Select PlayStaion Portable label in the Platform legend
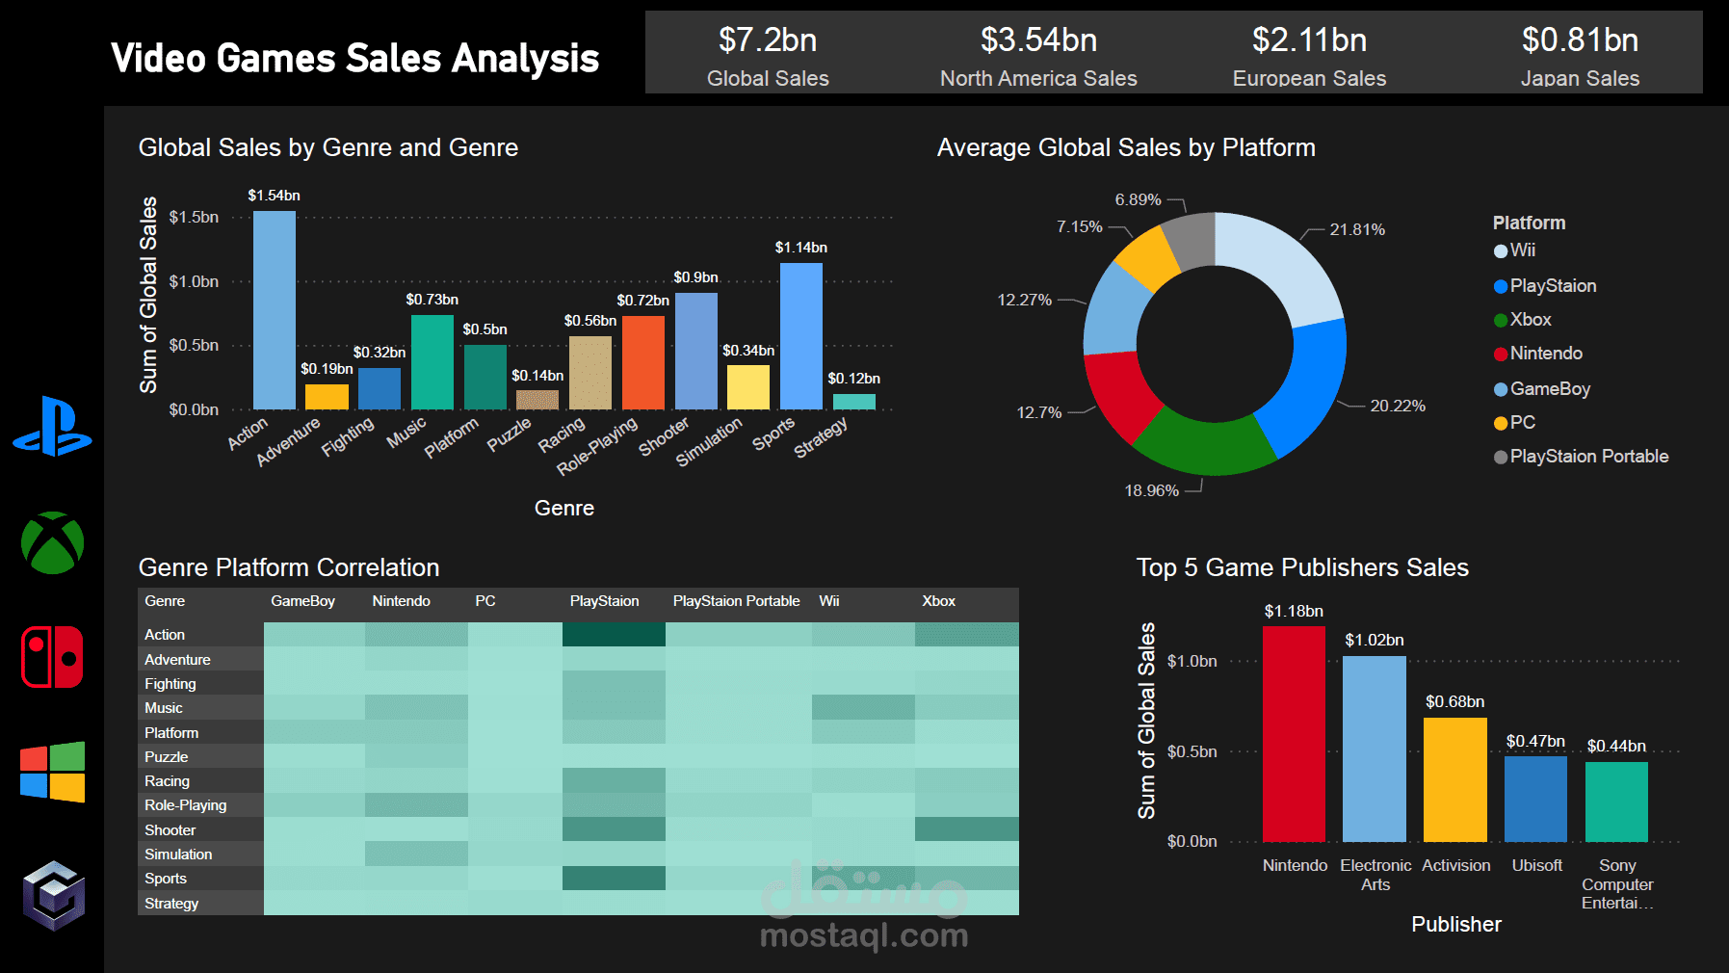The height and width of the screenshot is (973, 1729). point(1589,457)
